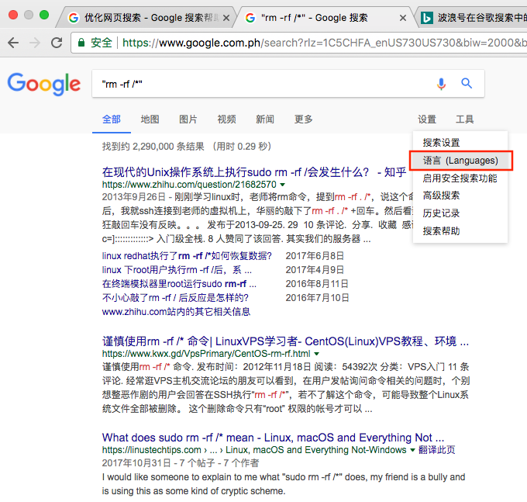This screenshot has height=502, width=527.
Task: Open the 更多 menu
Action: (304, 119)
